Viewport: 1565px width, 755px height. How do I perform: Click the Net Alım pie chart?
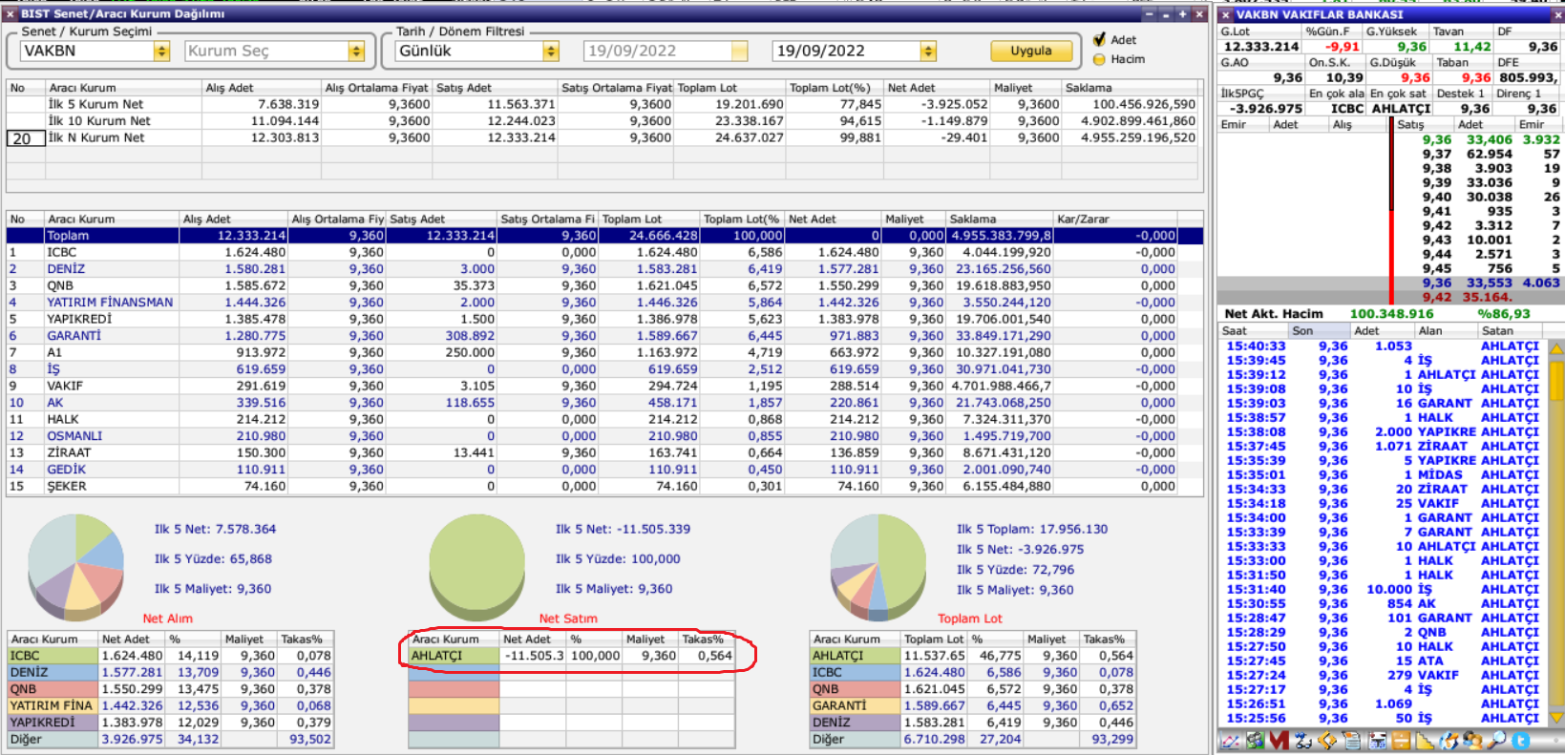click(76, 568)
